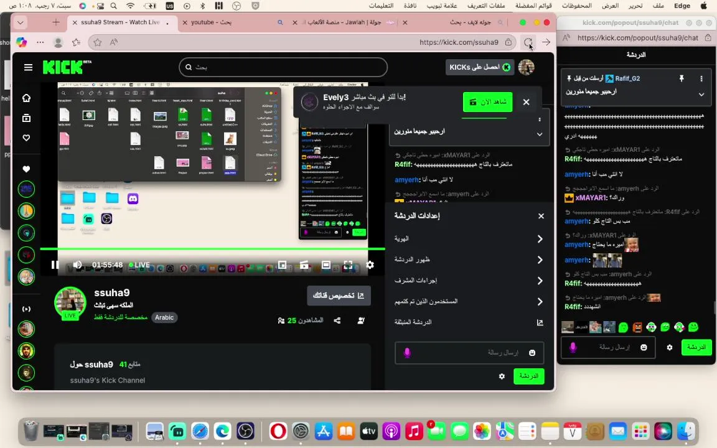The image size is (717, 448).
Task: Open chat settings gear beside main الدردشة button
Action: (x=502, y=376)
